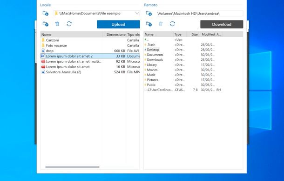Image resolution: width=284 pixels, height=181 pixels.
Task: Sort Locale list by Tipo elemento column
Action: coord(133,34)
